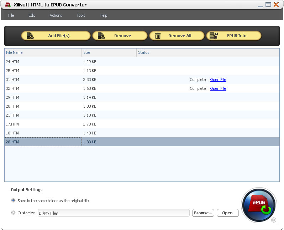Click the Add File(s) page icon
The width and height of the screenshot is (284, 230).
click(x=30, y=36)
